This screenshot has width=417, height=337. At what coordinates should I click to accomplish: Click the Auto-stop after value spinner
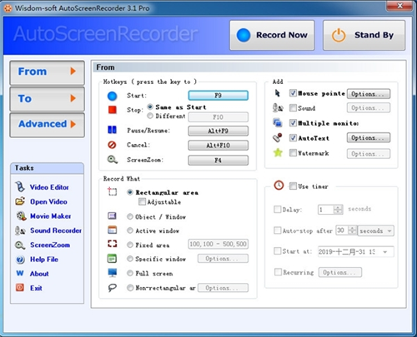[352, 230]
